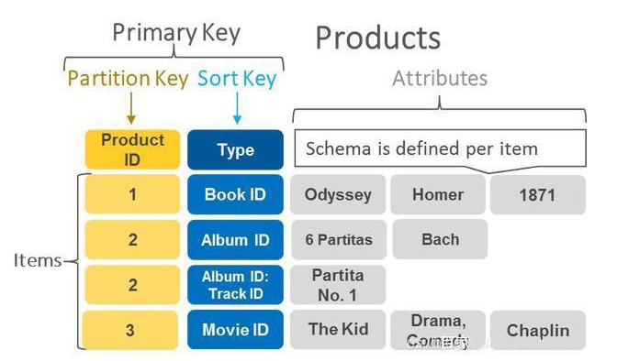Select the Partita No. 1 box

click(338, 285)
